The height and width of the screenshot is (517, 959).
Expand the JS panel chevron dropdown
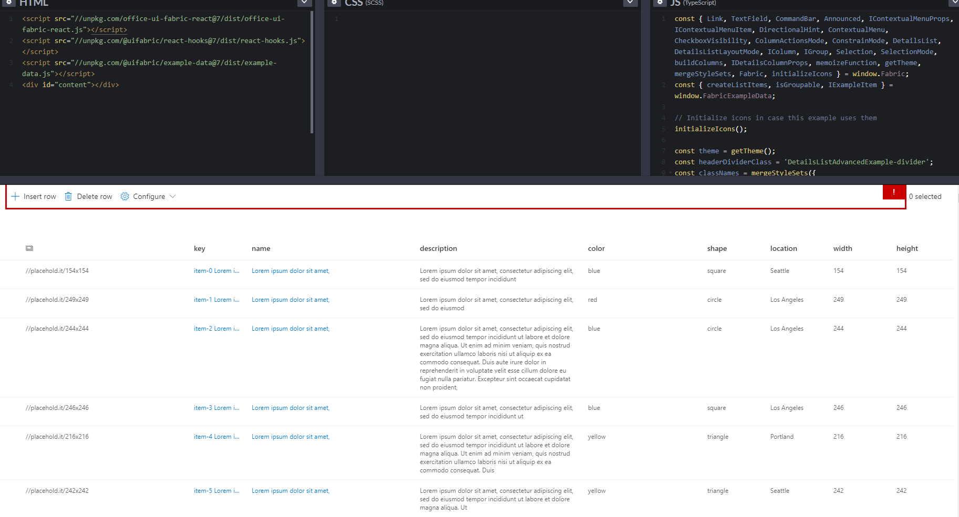pyautogui.click(x=954, y=3)
